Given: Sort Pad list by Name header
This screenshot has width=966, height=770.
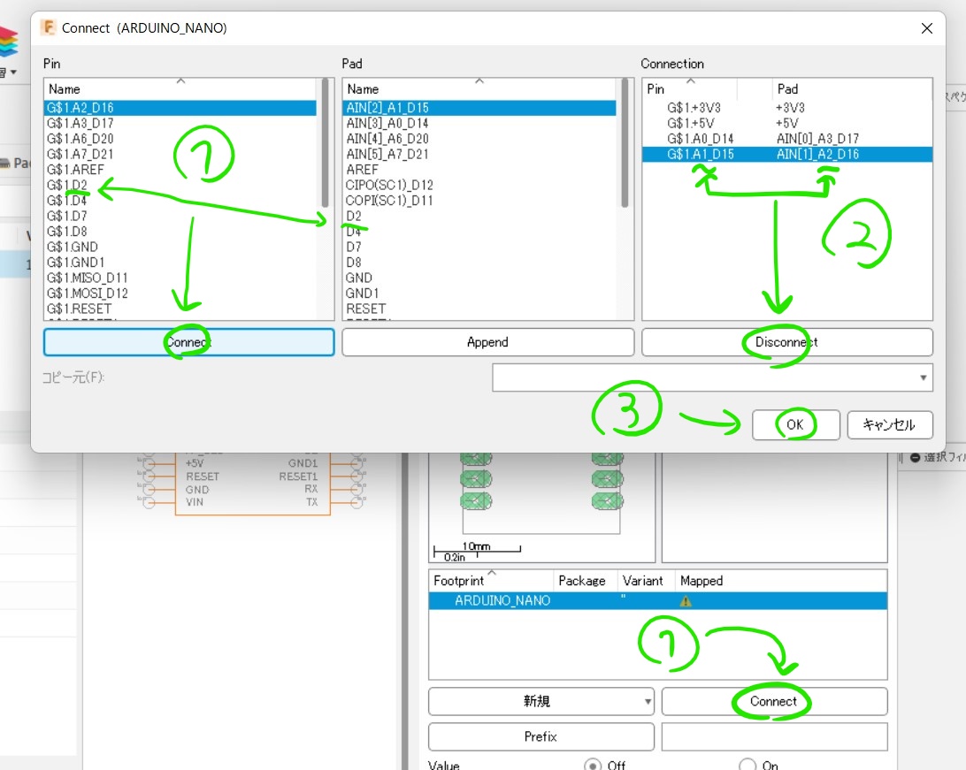Looking at the screenshot, I should [479, 88].
